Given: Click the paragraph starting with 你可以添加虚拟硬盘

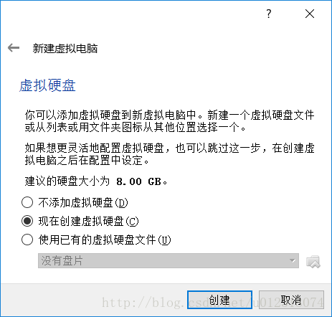Looking at the screenshot, I should coord(169,121).
